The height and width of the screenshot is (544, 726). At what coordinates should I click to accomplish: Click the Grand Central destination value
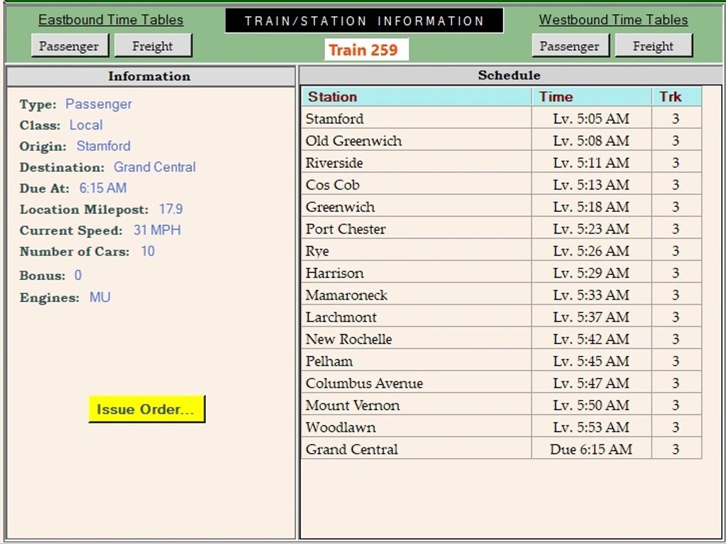click(x=155, y=167)
